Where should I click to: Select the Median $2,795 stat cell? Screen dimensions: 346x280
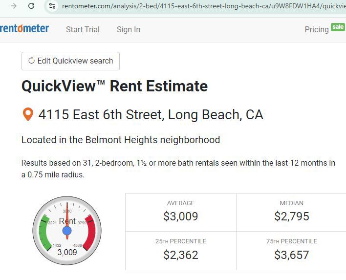tap(292, 212)
